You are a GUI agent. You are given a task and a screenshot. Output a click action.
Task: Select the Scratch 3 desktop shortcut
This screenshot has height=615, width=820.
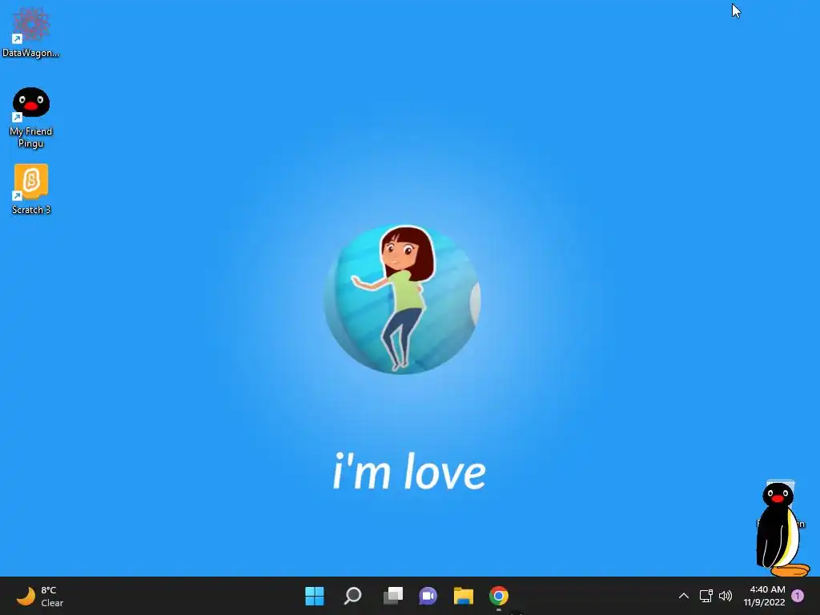(31, 189)
